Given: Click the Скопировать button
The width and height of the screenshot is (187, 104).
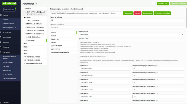Looking at the screenshot, I should point(147,13).
